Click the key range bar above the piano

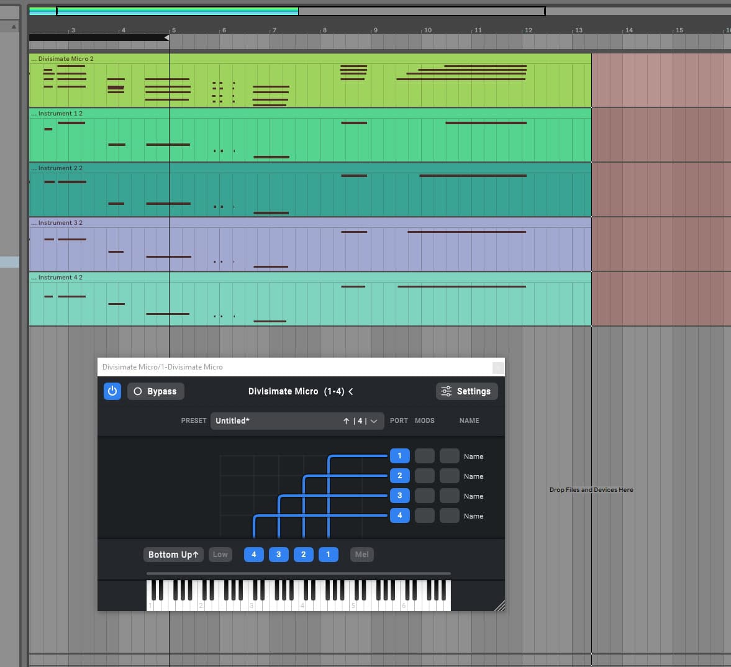coord(298,573)
